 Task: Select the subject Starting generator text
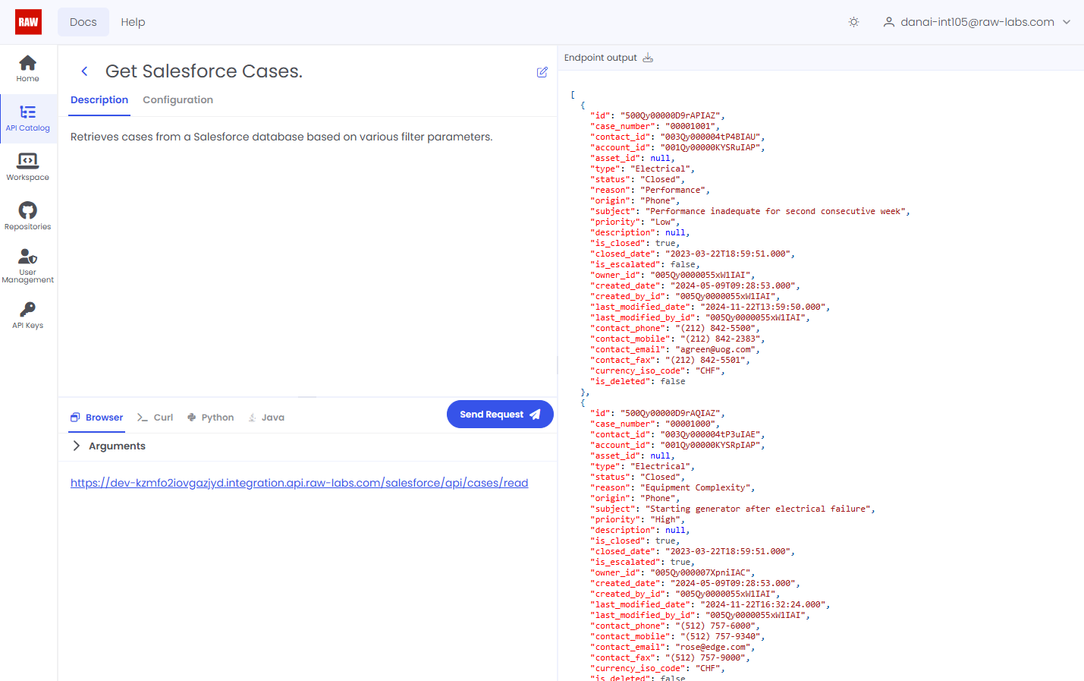757,509
